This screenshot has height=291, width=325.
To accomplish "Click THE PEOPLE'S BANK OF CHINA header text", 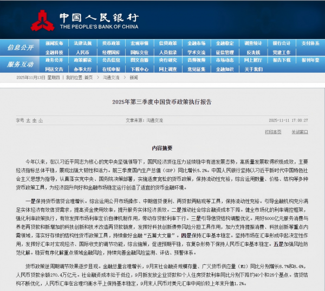I will [x=99, y=27].
